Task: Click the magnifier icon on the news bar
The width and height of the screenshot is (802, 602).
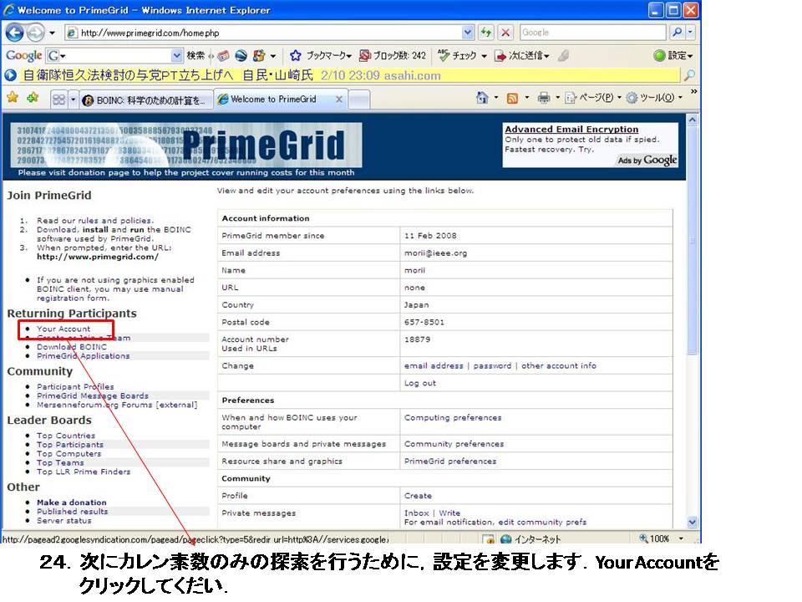Action: [x=689, y=76]
